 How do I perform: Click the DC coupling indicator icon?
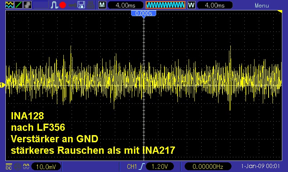(x=9, y=167)
